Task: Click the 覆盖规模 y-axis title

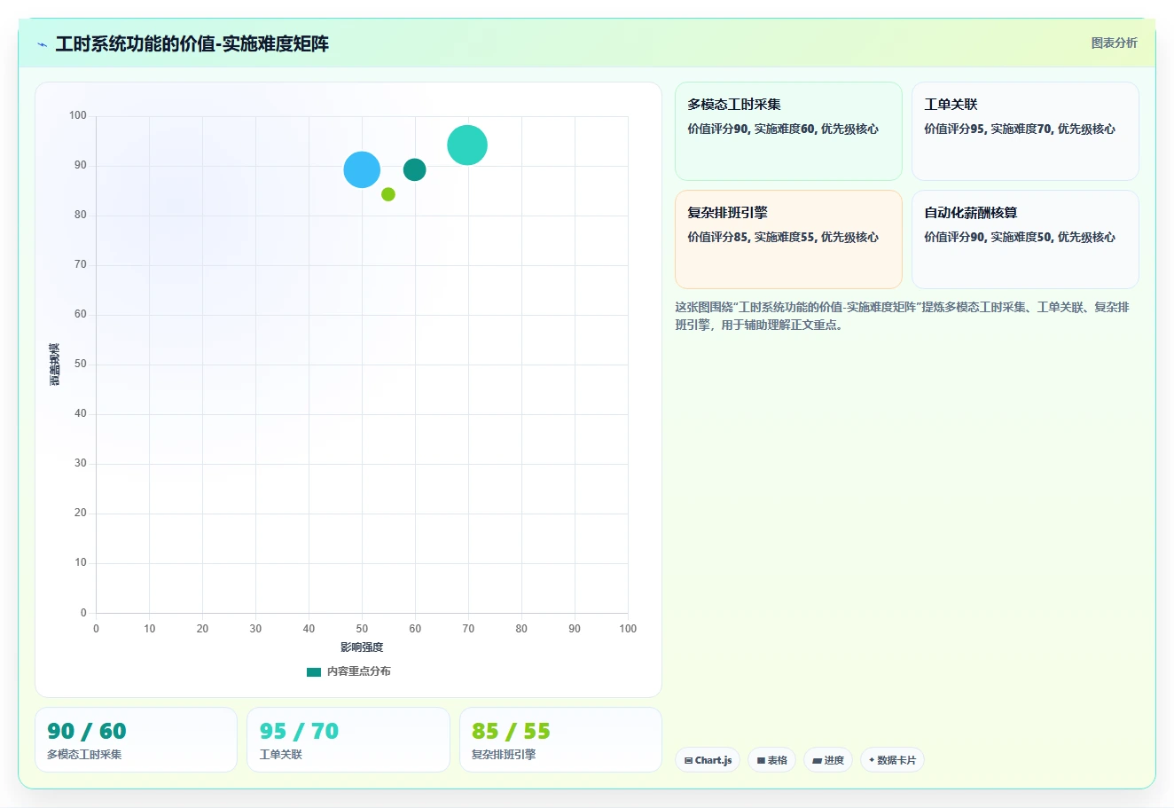Action: point(55,365)
